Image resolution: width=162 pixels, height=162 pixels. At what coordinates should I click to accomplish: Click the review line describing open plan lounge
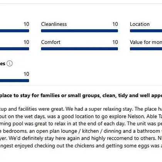pos(81,131)
